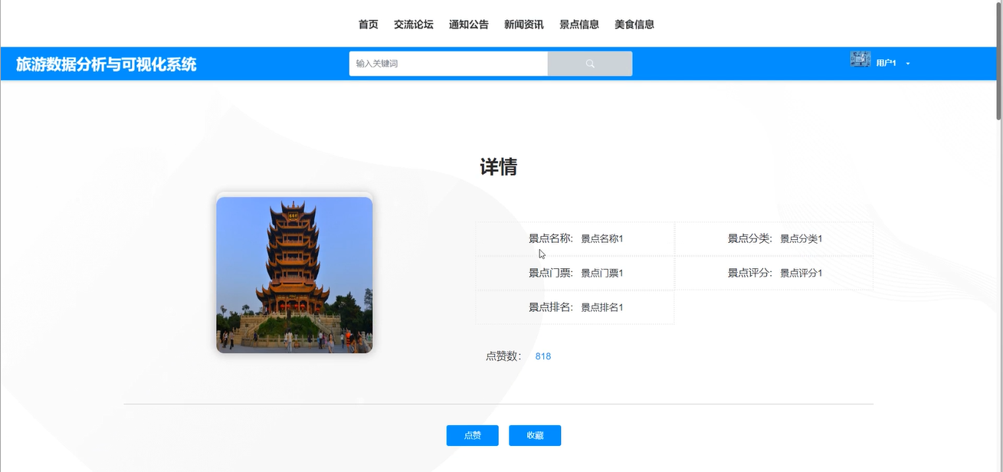Click the 景点名称 field label
Screen dimensions: 1003x472
click(551, 239)
